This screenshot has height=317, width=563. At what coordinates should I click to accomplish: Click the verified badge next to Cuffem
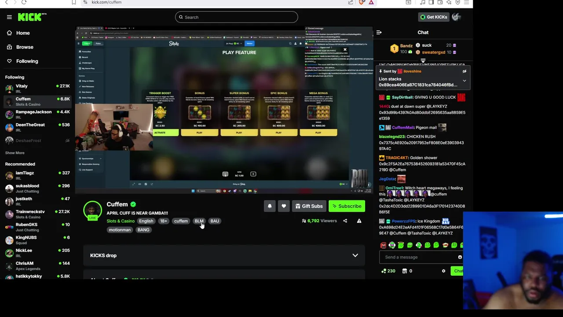point(133,204)
